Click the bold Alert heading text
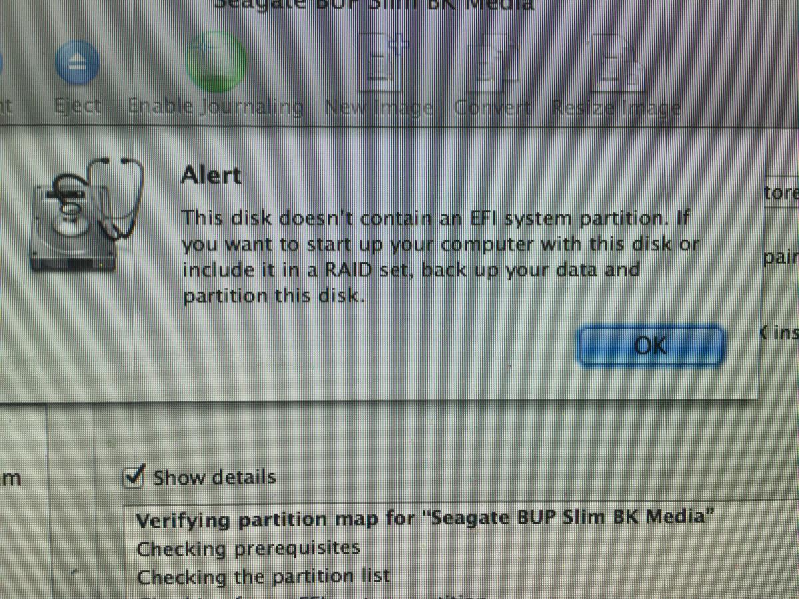 (x=211, y=176)
